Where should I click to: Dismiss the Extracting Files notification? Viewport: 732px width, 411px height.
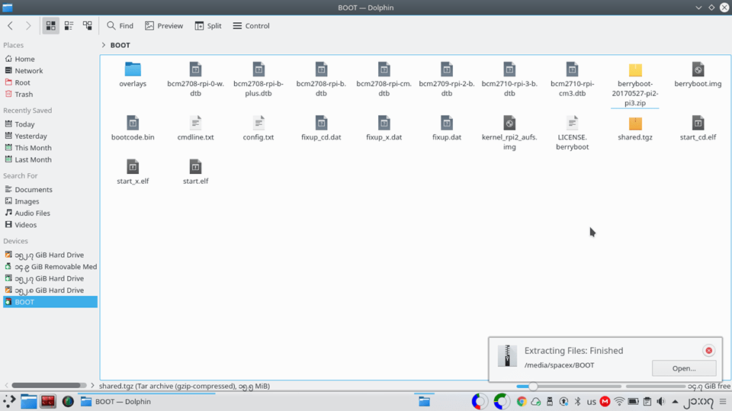(708, 350)
